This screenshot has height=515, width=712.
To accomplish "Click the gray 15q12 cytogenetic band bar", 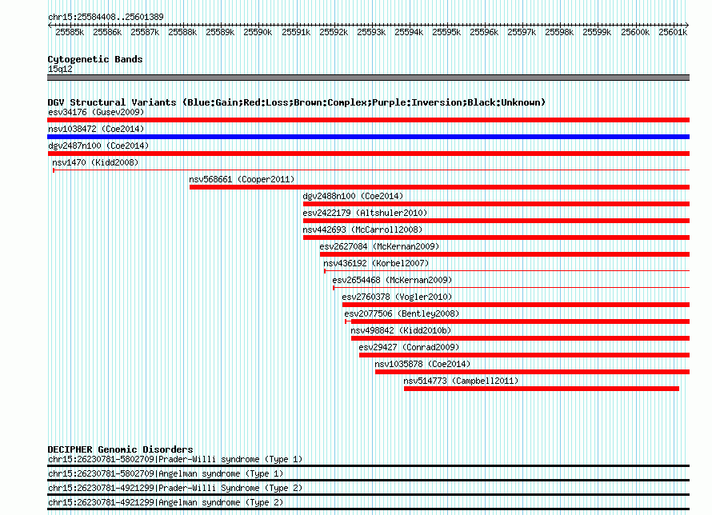I will click(368, 78).
